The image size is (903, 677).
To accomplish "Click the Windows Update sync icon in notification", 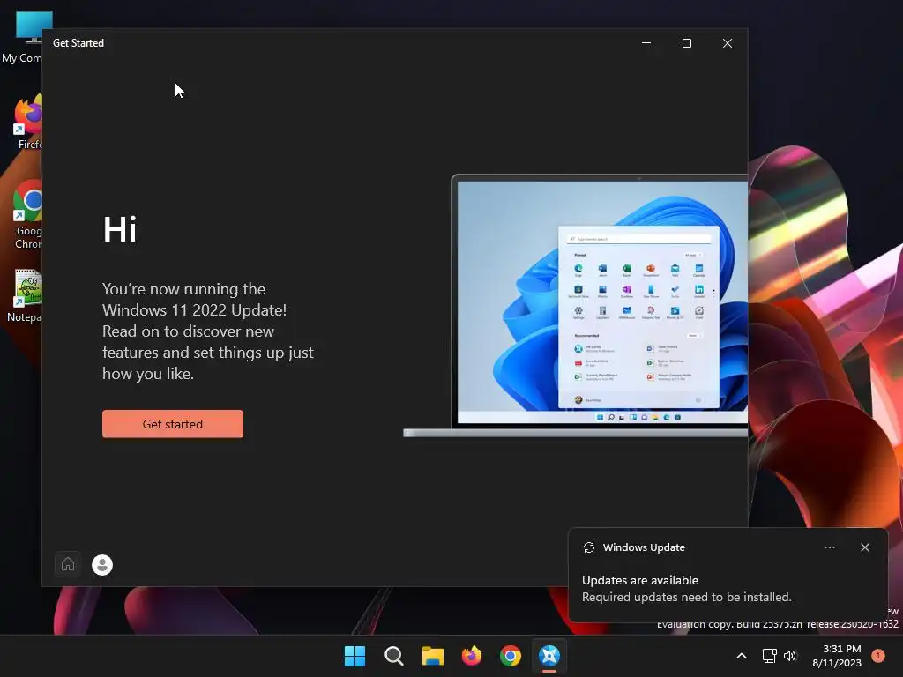I will tap(588, 547).
